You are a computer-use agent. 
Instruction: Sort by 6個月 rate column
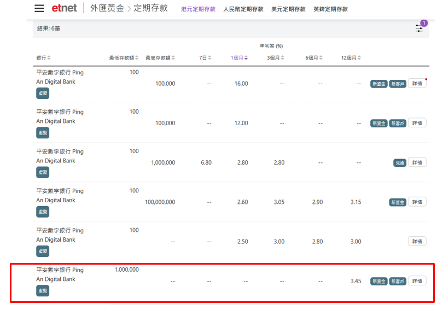tap(314, 58)
